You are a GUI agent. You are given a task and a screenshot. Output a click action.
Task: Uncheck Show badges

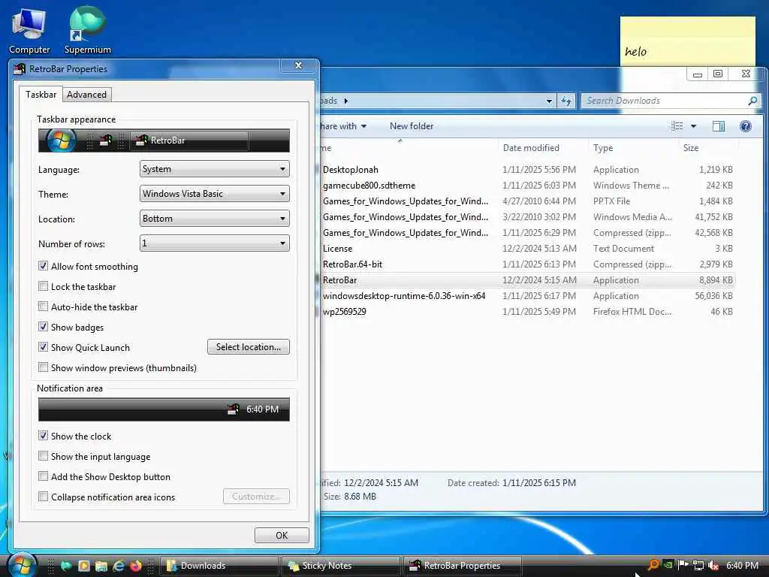point(43,327)
